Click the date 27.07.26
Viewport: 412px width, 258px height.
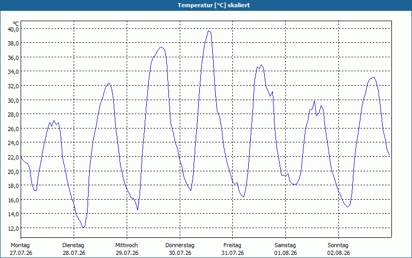(x=21, y=253)
